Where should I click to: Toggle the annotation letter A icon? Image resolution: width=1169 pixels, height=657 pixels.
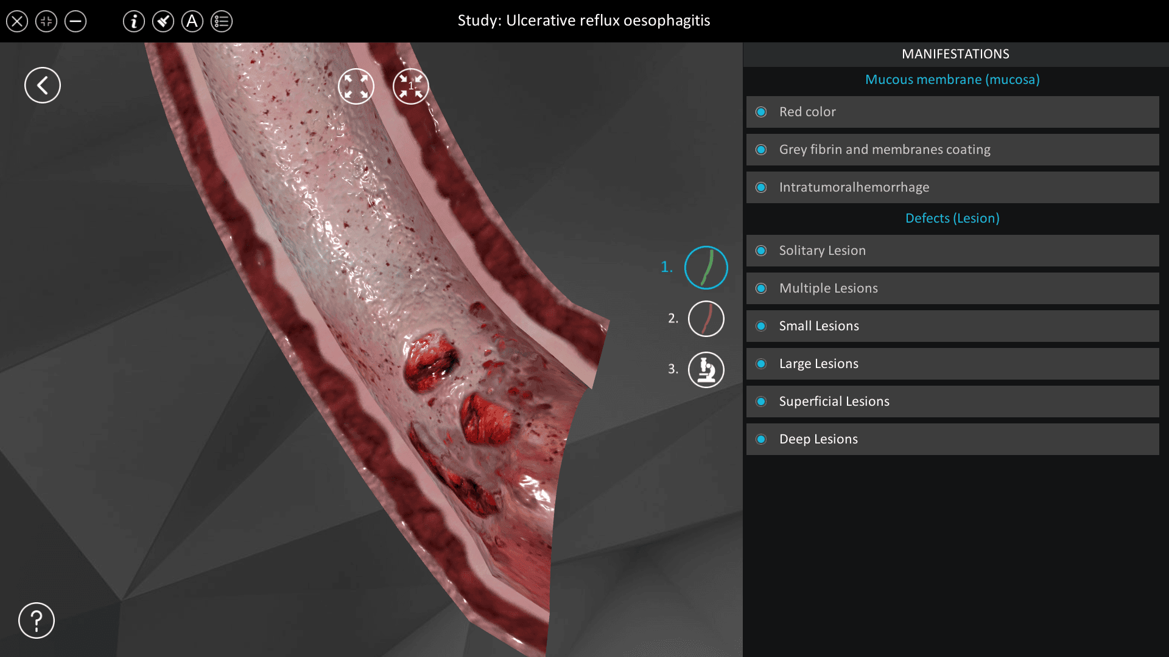[x=192, y=21]
